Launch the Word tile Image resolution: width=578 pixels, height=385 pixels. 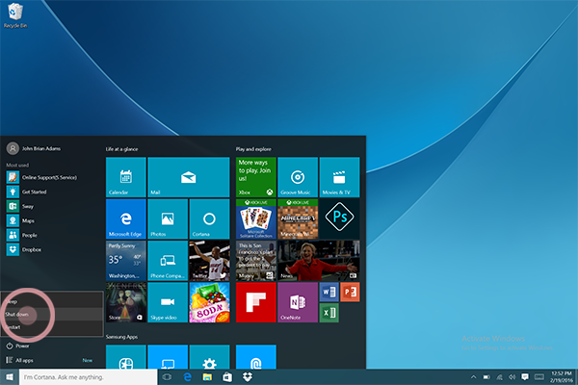pyautogui.click(x=328, y=292)
